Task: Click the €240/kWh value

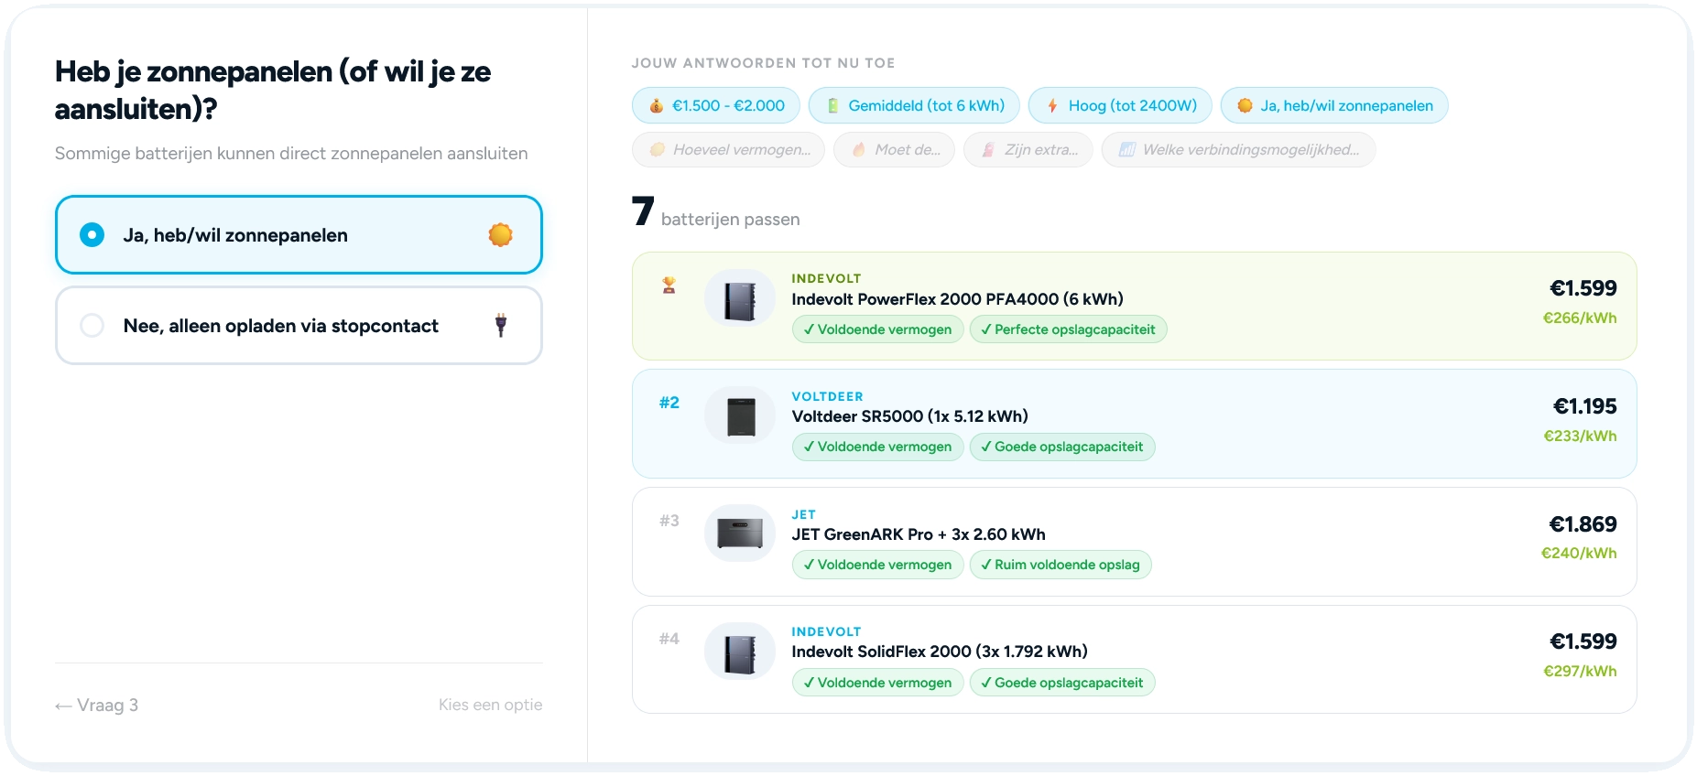Action: pyautogui.click(x=1579, y=554)
